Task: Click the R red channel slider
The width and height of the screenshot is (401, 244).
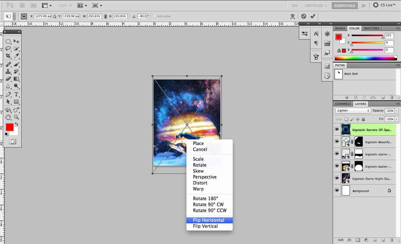Action: pos(367,36)
